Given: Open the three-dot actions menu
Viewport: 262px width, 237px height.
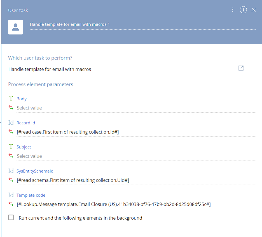Looking at the screenshot, I should (233, 10).
